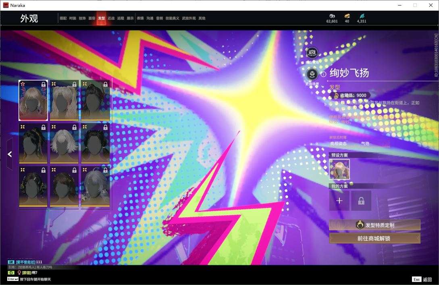Click the left arrow to the previous hairstyle page

pyautogui.click(x=10, y=154)
